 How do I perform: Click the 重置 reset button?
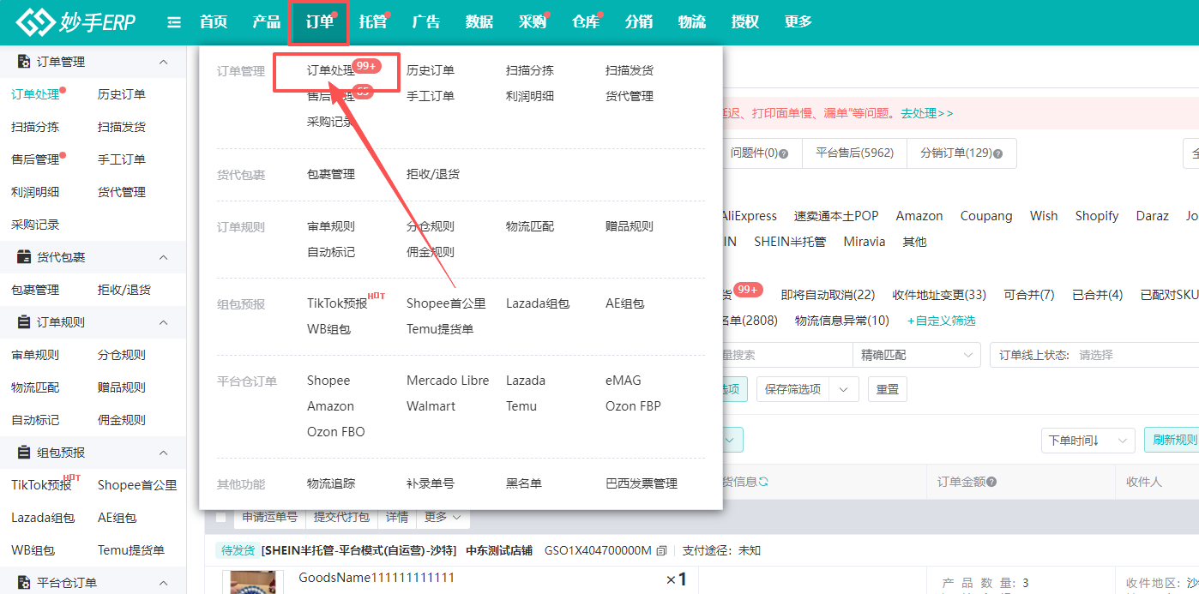pyautogui.click(x=887, y=388)
